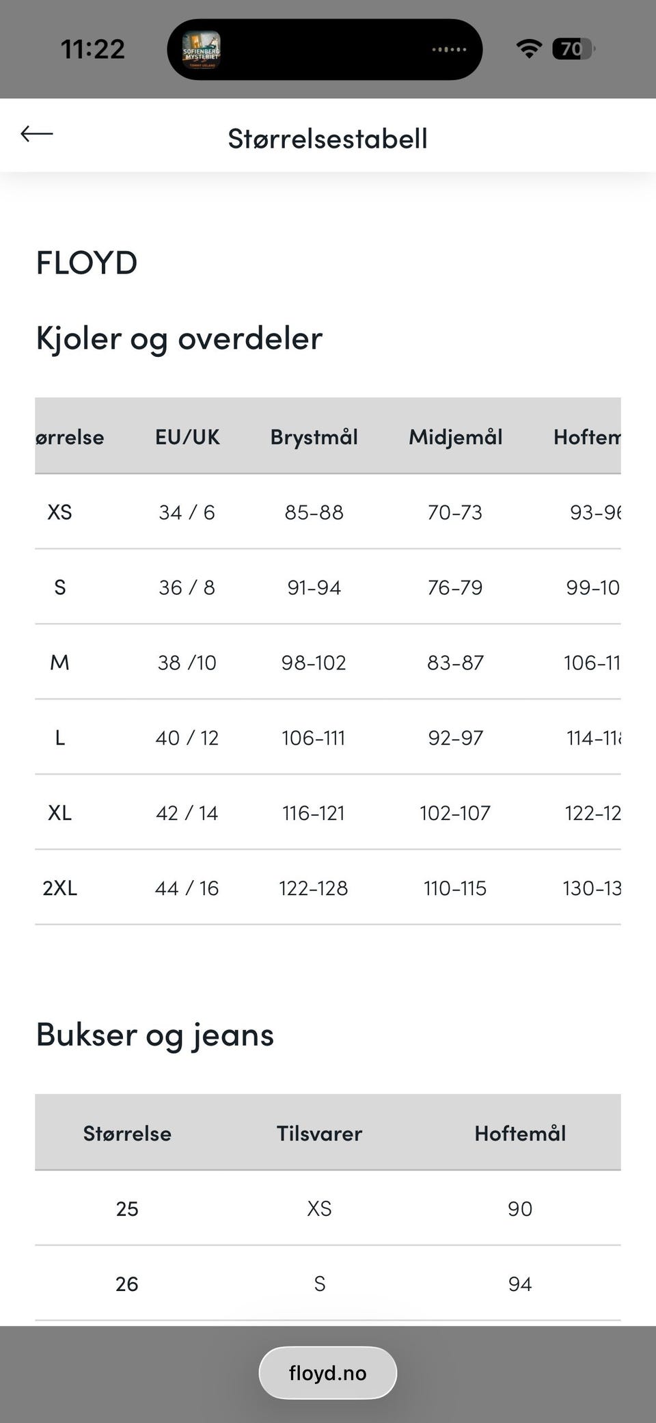The width and height of the screenshot is (656, 1423).
Task: Tap the 2XL size row label
Action: click(59, 888)
